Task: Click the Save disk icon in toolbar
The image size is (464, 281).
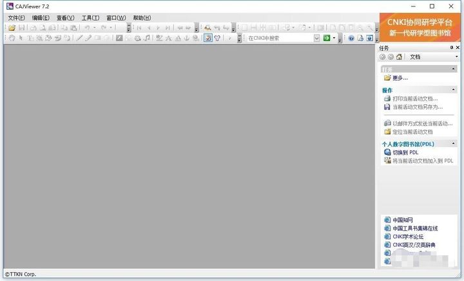Action: coord(22,28)
